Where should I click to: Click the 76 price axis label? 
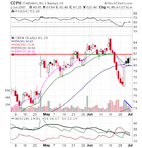point(135,90)
